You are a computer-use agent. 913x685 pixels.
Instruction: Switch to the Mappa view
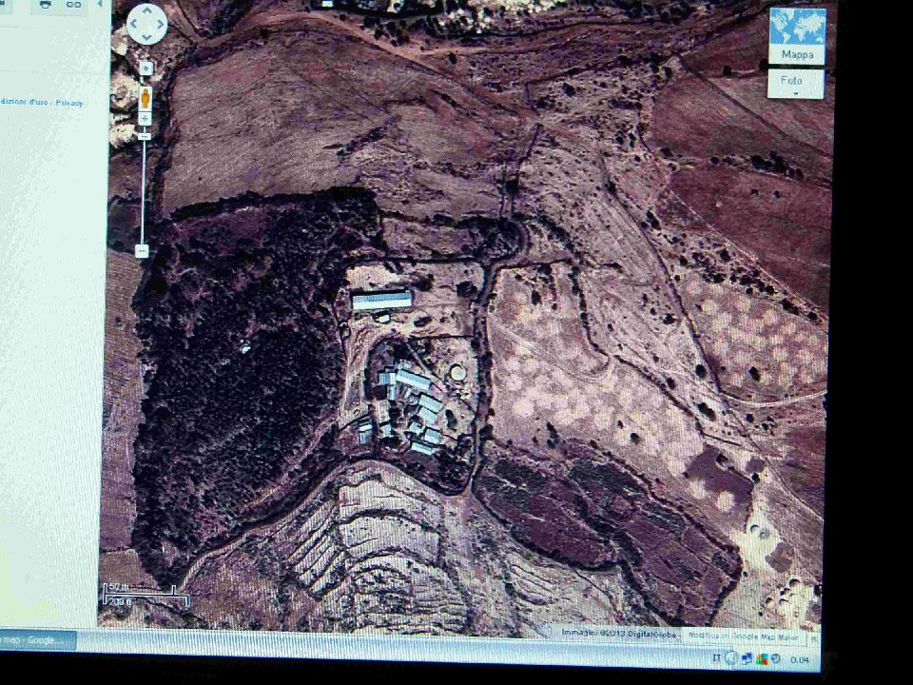(x=798, y=36)
